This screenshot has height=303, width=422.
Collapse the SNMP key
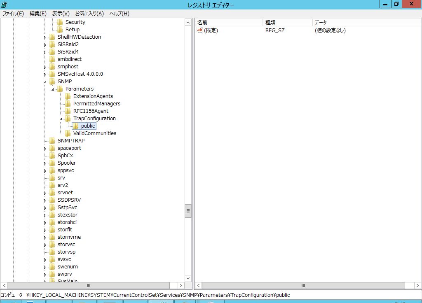45,82
